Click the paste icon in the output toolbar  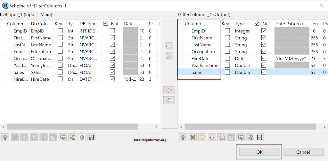click(x=231, y=137)
